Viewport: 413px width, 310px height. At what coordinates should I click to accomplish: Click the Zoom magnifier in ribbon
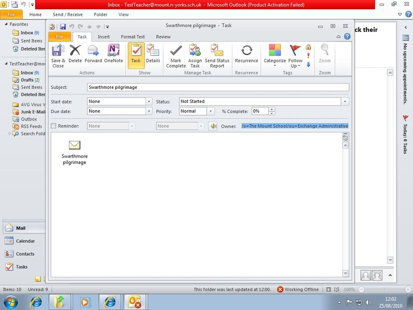pos(325,54)
